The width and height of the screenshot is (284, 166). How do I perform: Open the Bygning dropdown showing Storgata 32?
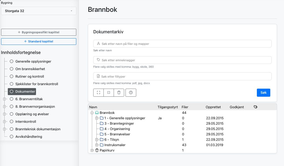38,11
